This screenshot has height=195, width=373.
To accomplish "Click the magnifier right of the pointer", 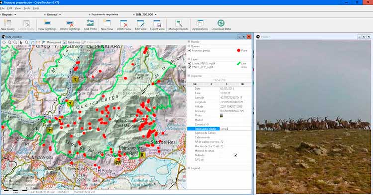I will click(27, 42).
